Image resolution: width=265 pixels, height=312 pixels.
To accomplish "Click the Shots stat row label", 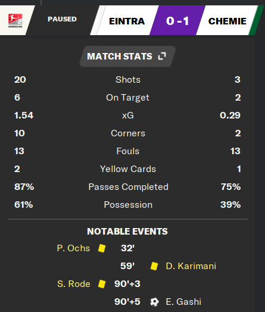I will point(128,80).
